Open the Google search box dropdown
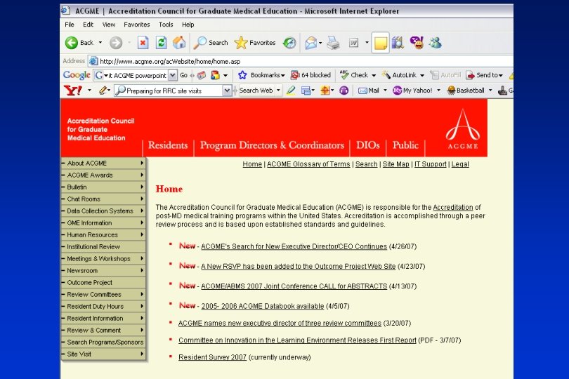 pyautogui.click(x=173, y=75)
